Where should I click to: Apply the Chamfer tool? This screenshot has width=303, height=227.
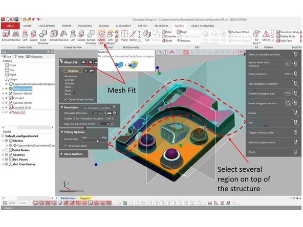pos(169,36)
